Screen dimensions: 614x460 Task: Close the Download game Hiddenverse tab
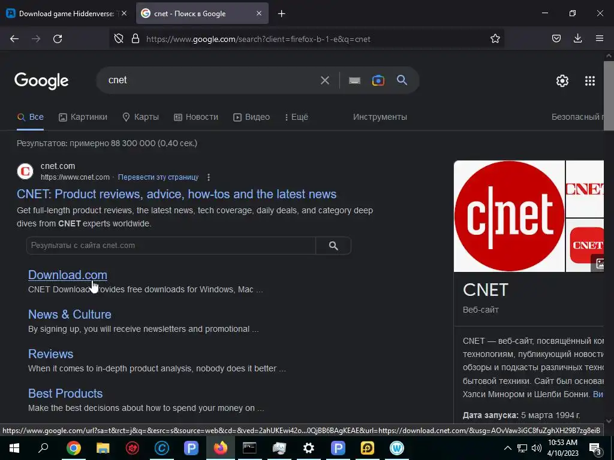pos(124,13)
